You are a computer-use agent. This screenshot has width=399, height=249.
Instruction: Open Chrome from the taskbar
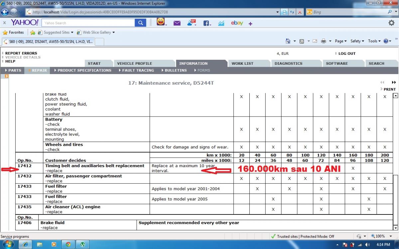click(68, 244)
